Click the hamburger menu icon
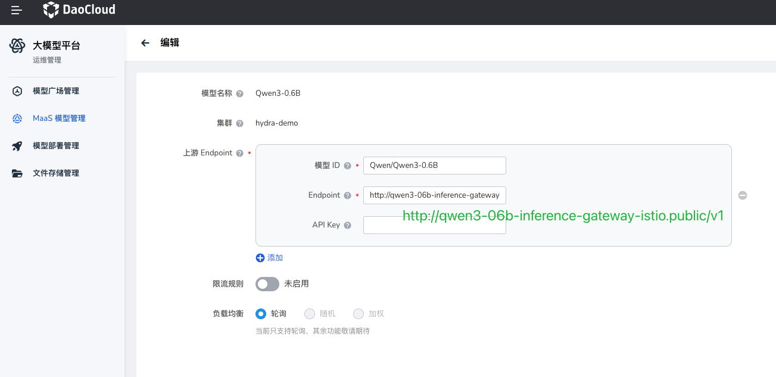Image resolution: width=776 pixels, height=377 pixels. [x=17, y=10]
